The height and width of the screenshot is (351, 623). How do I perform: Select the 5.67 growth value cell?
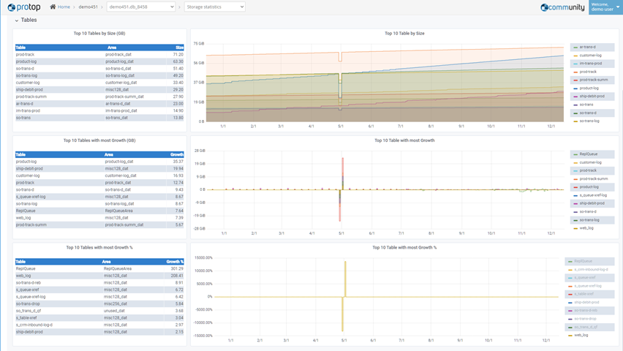click(179, 225)
